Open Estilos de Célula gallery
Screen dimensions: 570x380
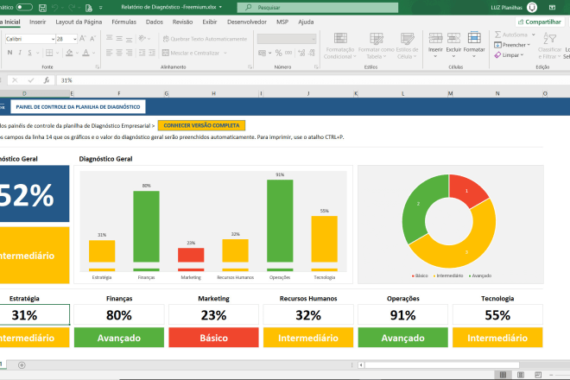point(407,46)
